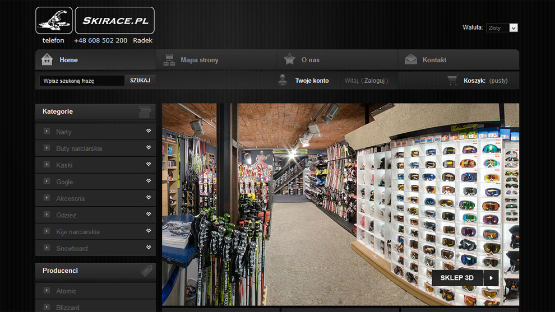Launch the SKLEP 3D virtual tour button
The image size is (555, 312).
(465, 278)
